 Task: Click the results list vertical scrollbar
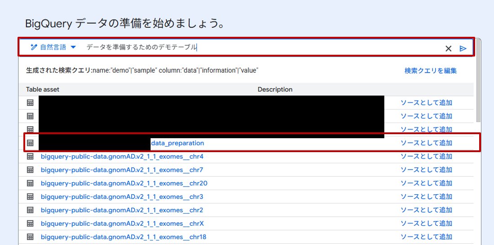(479, 80)
